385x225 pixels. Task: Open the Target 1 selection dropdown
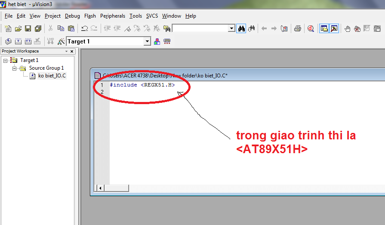point(147,41)
